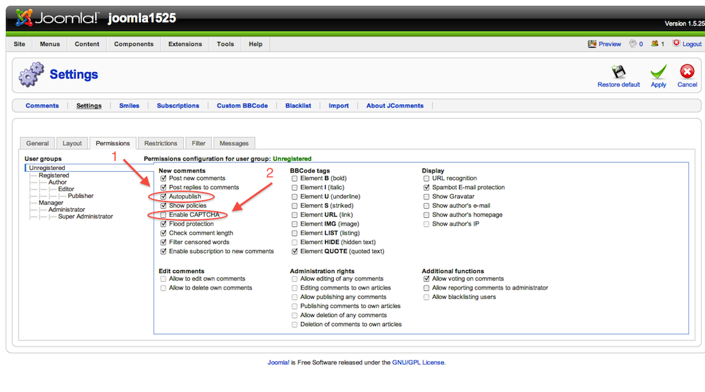Viewport: 705px width, 392px height.
Task: Follow the GNU/GPL License link
Action: (x=419, y=362)
